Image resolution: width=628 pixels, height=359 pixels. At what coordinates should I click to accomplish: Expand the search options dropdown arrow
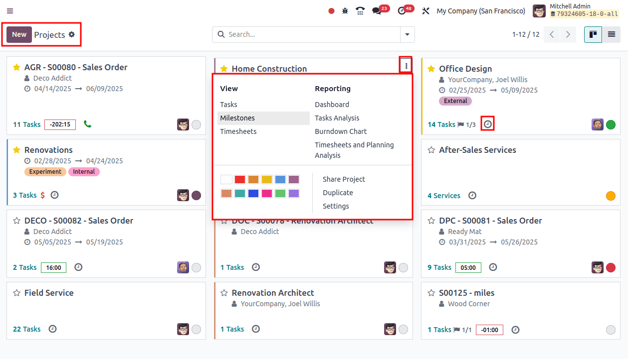click(408, 34)
